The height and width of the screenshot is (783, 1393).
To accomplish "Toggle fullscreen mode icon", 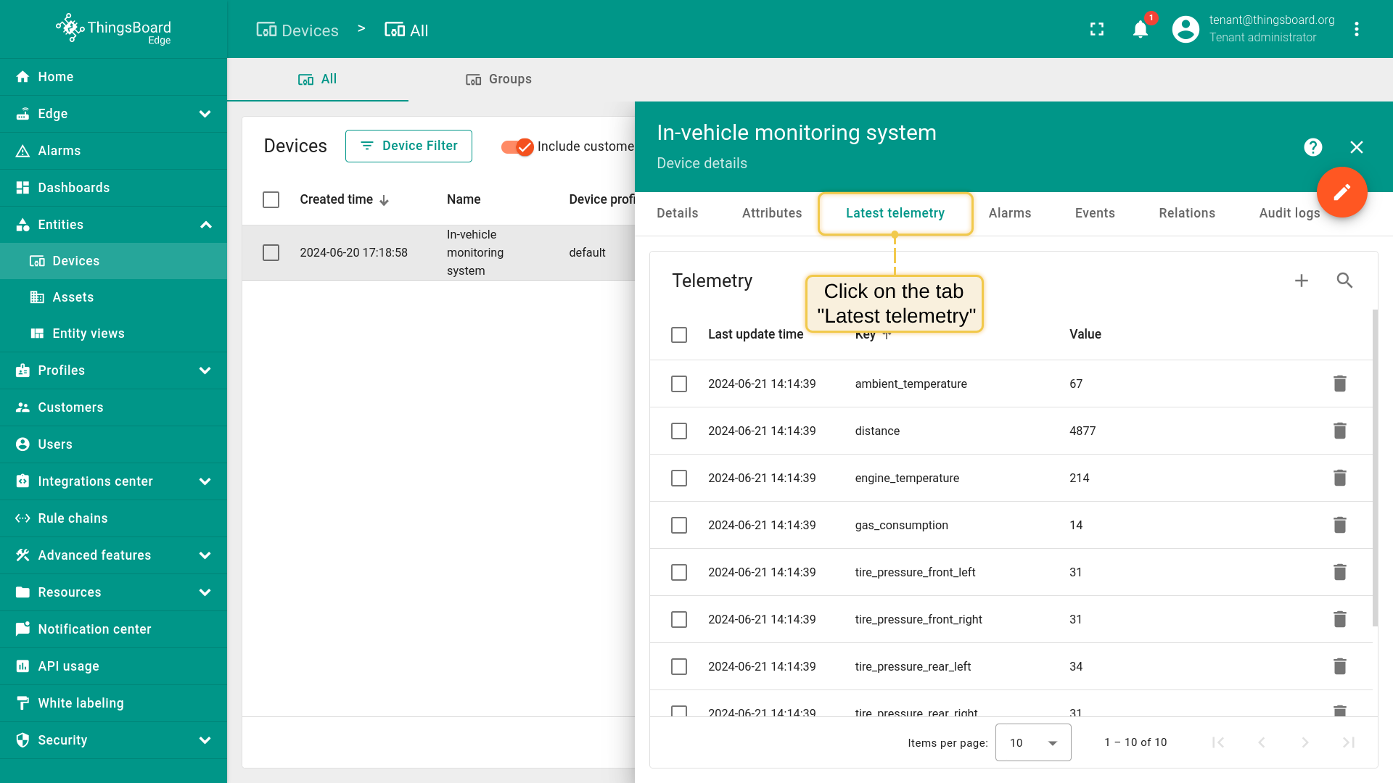I will click(1097, 29).
